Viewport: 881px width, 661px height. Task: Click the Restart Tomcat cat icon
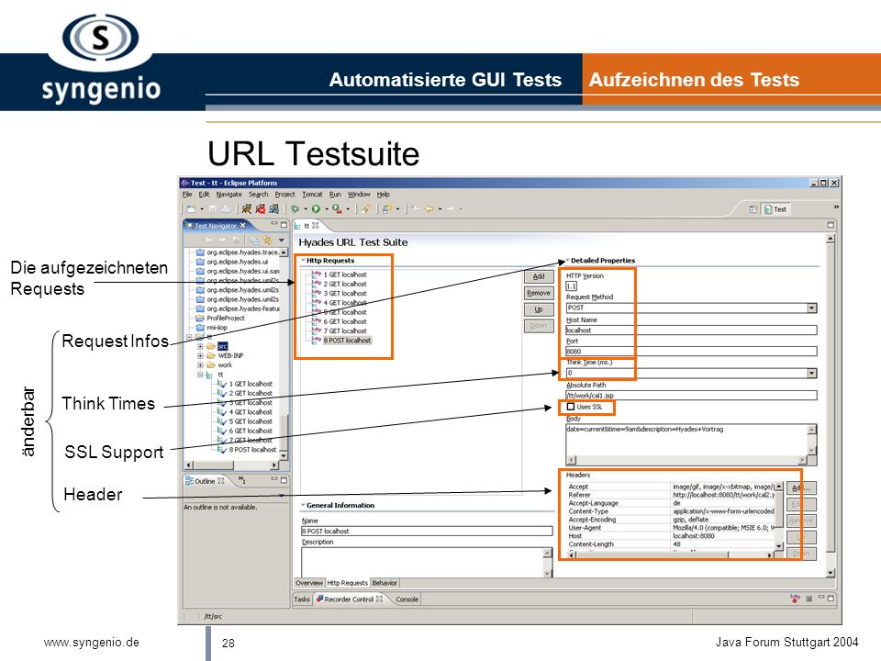pos(273,209)
